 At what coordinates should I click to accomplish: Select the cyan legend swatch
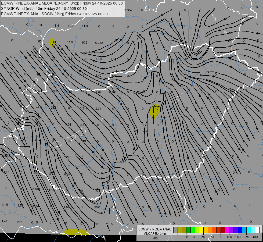click(x=249, y=230)
